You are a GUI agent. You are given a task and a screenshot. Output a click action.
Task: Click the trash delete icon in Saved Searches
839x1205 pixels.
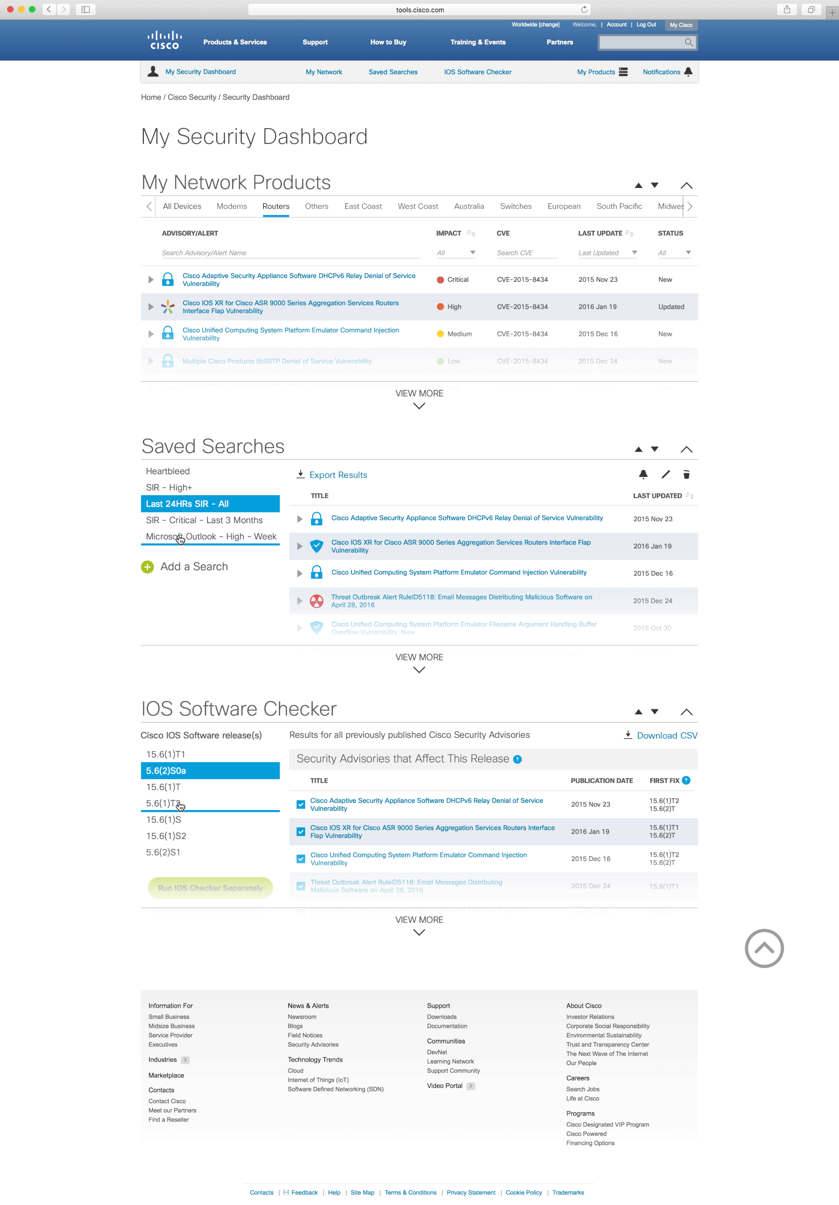coord(686,475)
